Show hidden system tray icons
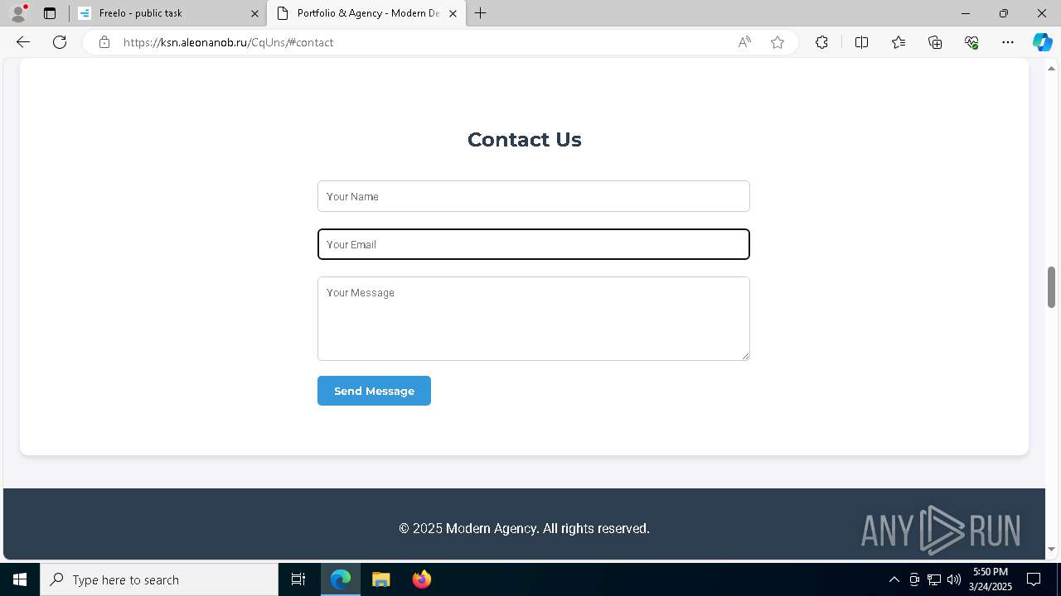The image size is (1061, 596). [894, 579]
